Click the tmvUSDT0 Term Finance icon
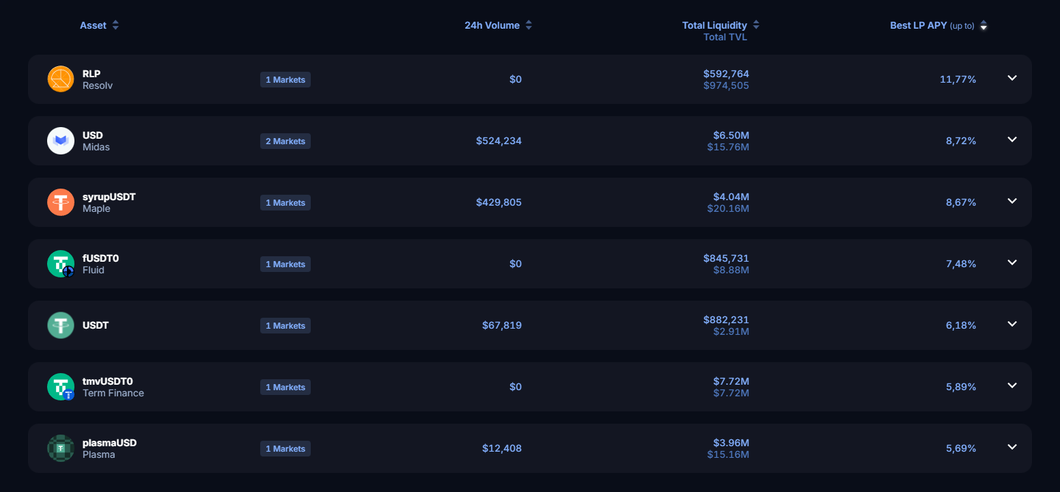This screenshot has height=492, width=1060. coord(61,387)
